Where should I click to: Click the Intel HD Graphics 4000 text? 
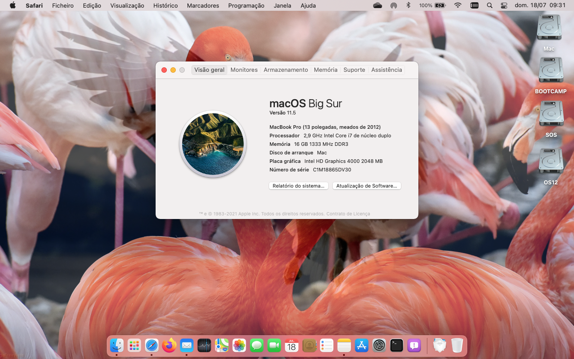(344, 161)
